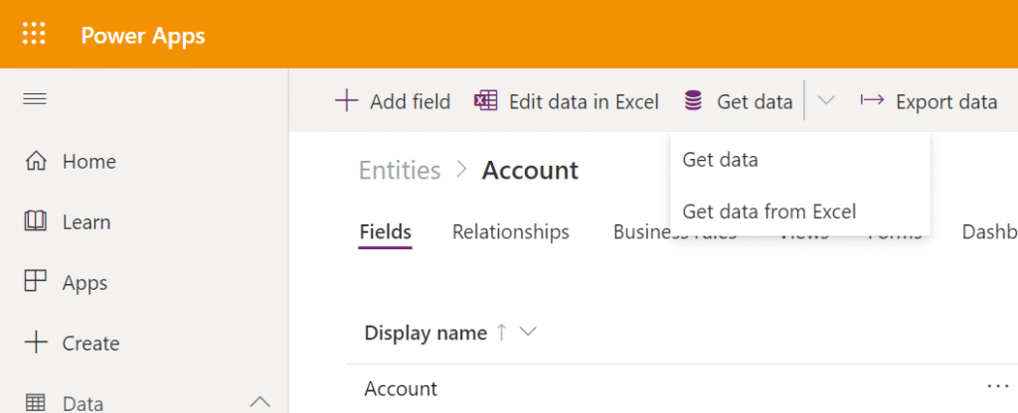This screenshot has height=413, width=1018.
Task: Switch to the Fields tab
Action: [386, 232]
